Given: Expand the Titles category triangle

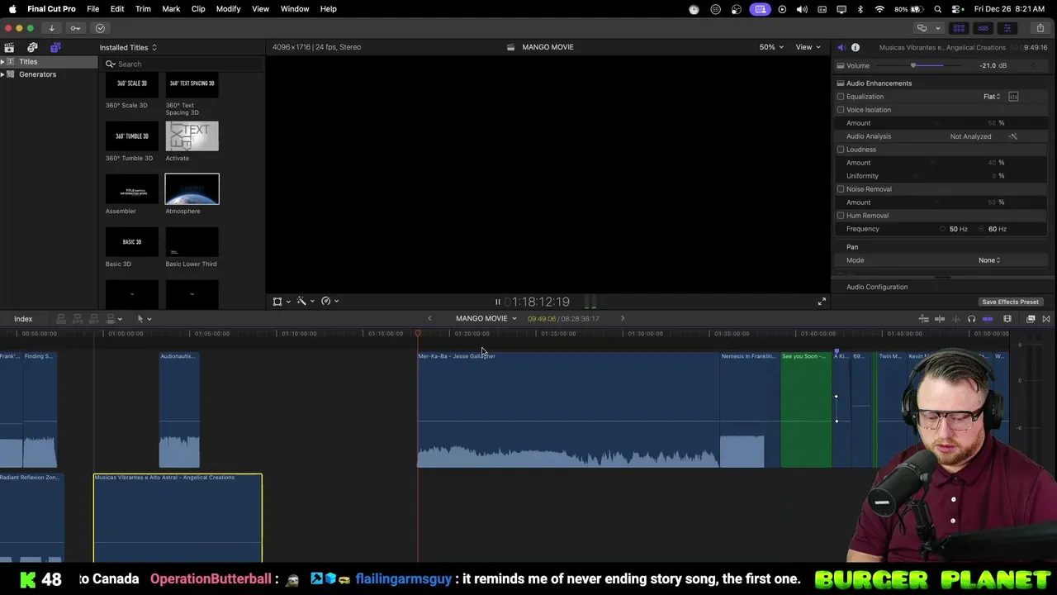Looking at the screenshot, I should pos(2,62).
